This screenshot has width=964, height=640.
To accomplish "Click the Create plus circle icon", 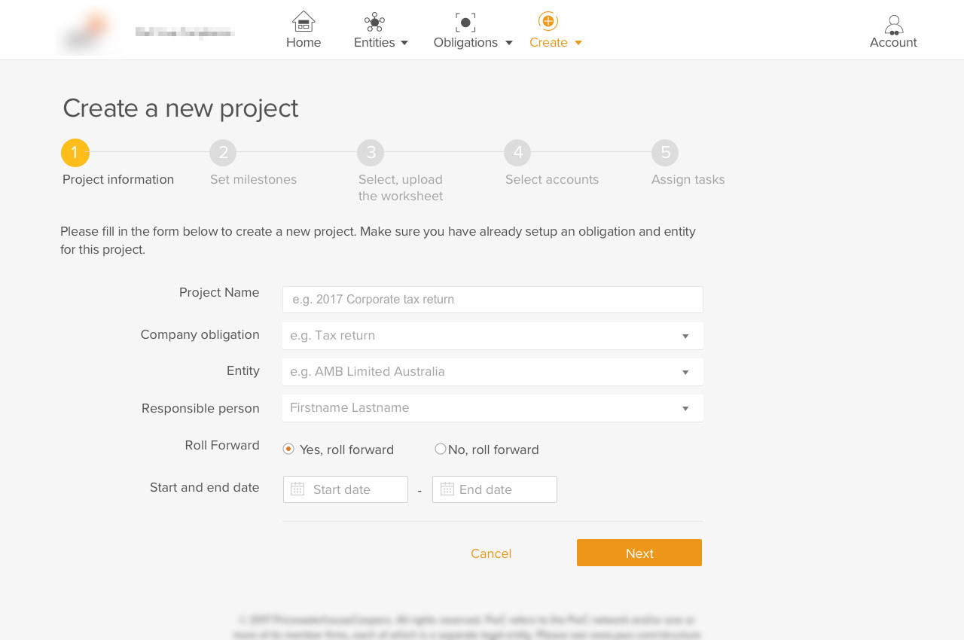I will pyautogui.click(x=548, y=21).
